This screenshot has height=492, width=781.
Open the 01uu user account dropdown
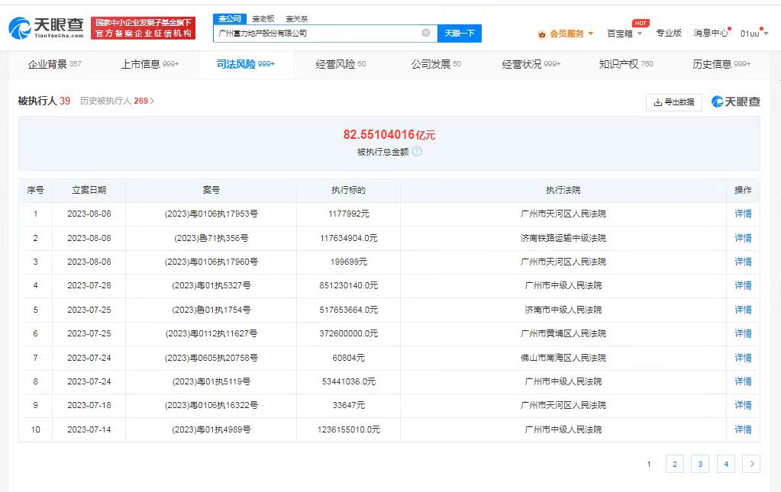click(x=765, y=34)
